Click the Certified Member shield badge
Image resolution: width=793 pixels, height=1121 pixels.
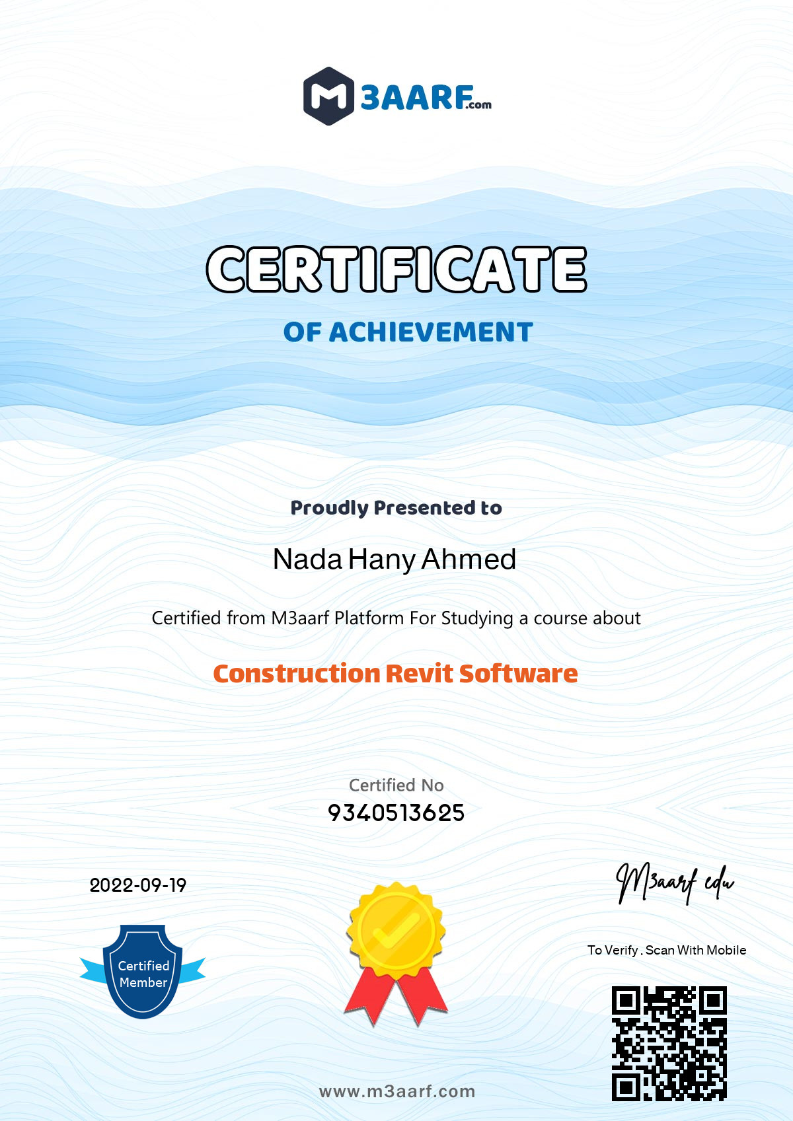(143, 972)
